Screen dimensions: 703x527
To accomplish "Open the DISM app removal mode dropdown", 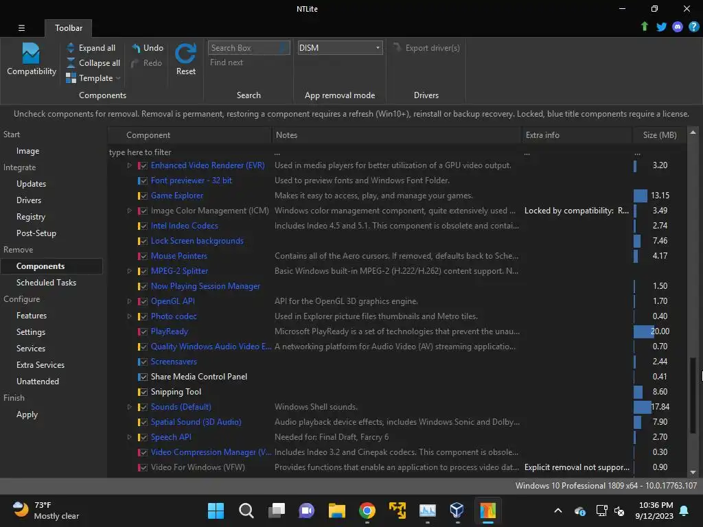I will [340, 48].
